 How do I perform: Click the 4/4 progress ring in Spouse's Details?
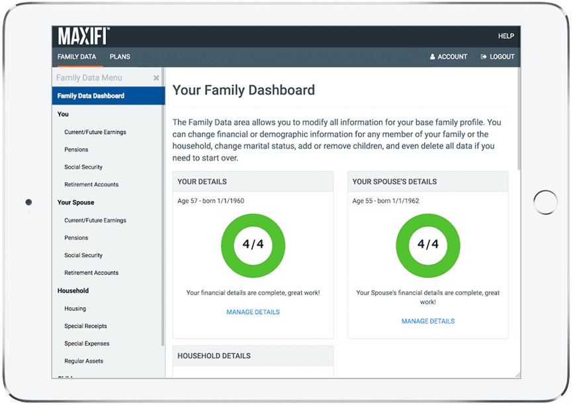click(428, 246)
